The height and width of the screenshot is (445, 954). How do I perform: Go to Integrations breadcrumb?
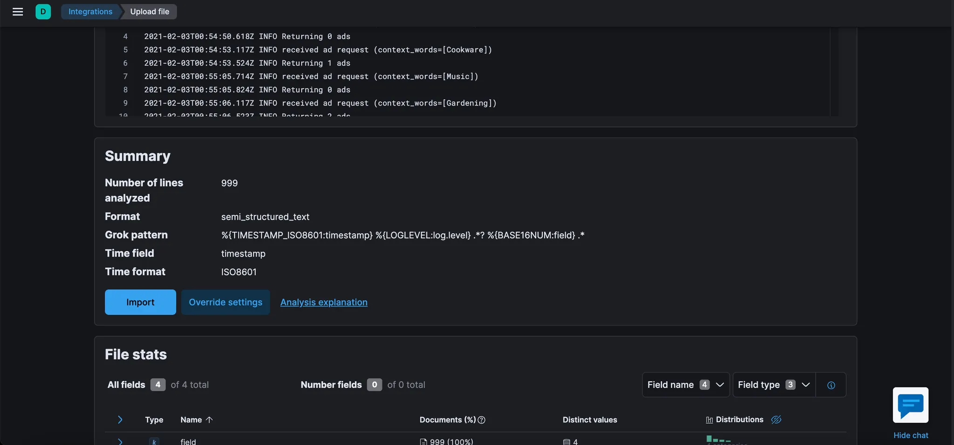click(x=90, y=12)
